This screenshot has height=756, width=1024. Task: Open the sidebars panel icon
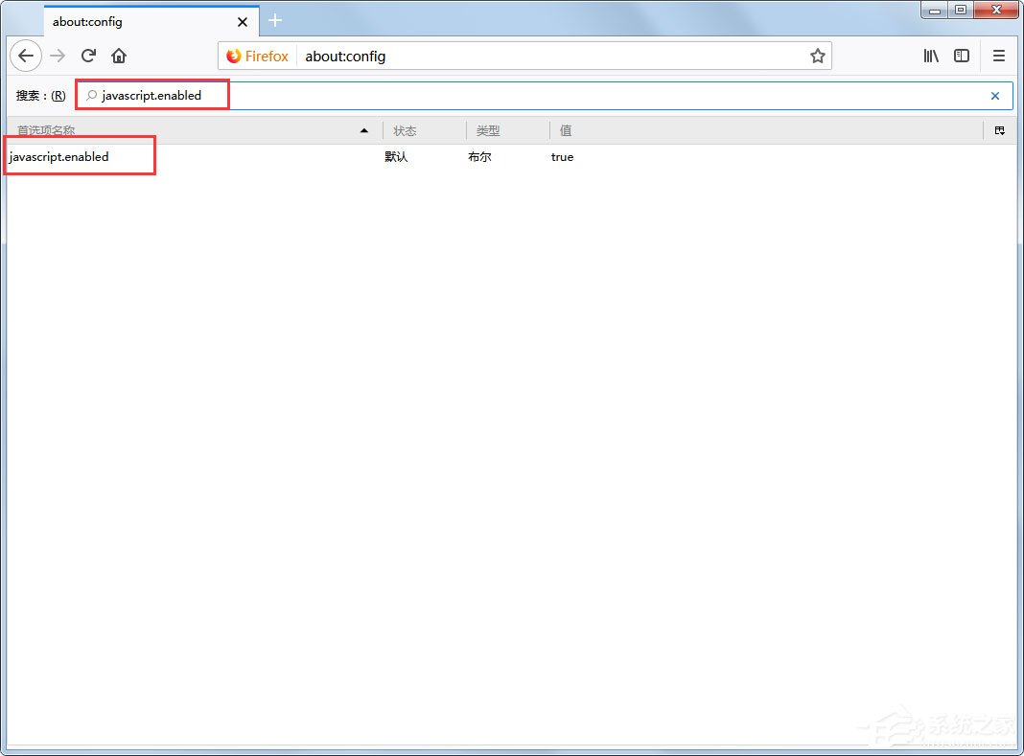(x=961, y=56)
